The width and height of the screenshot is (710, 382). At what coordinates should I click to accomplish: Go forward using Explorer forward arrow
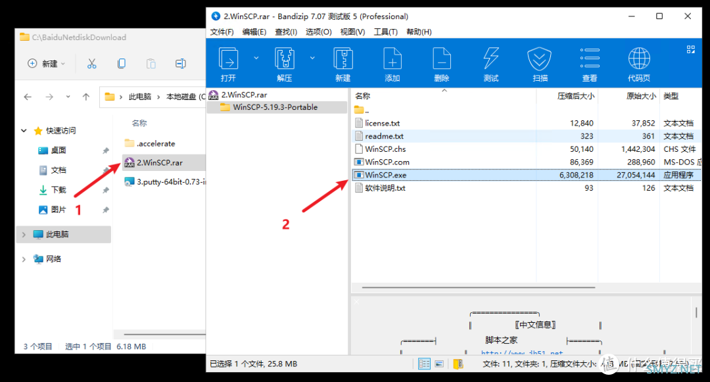[x=49, y=97]
